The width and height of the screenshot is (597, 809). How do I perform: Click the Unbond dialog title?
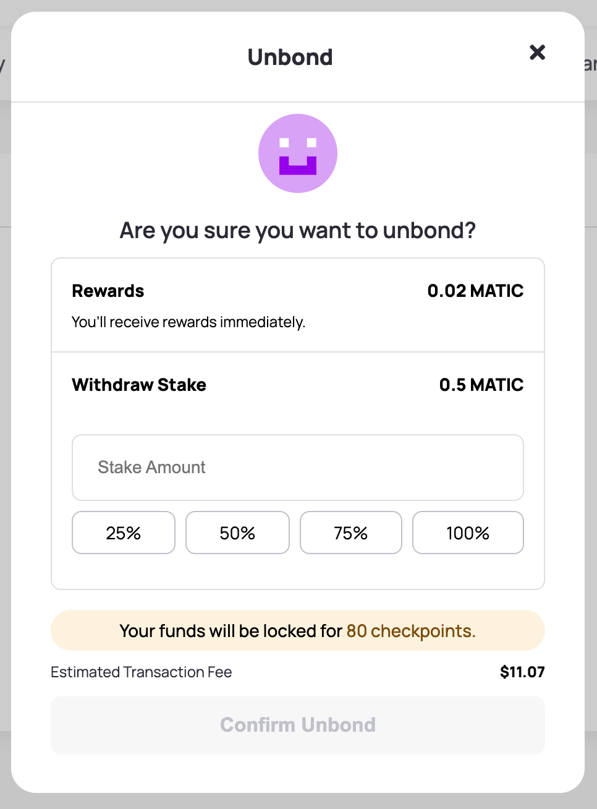(x=290, y=57)
